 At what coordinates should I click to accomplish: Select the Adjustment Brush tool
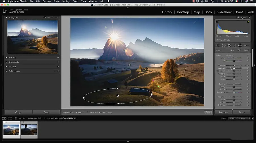coord(246,45)
